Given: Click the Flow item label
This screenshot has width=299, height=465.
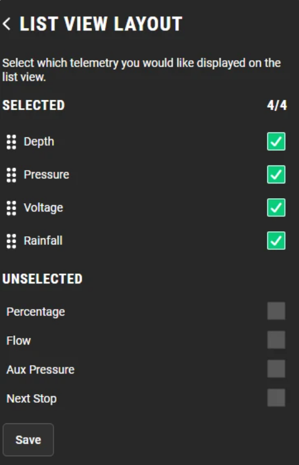Looking at the screenshot, I should [x=19, y=341].
